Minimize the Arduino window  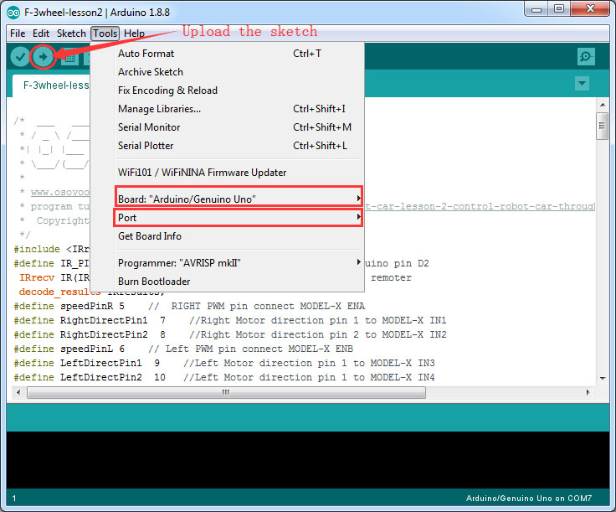click(536, 9)
